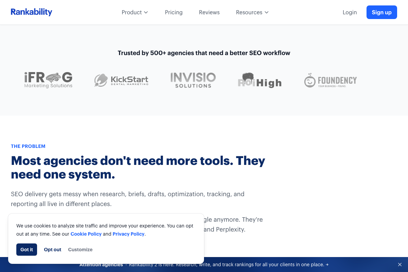
Task: Click the 'SEO delivery gets messy' paragraph
Action: tap(128, 199)
